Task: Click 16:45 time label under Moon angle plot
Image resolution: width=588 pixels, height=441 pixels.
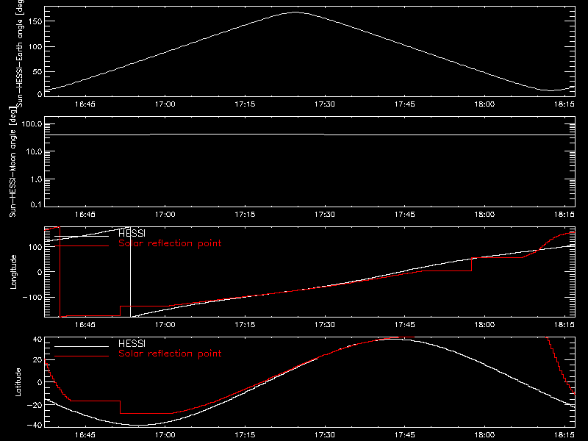Action: (85, 214)
